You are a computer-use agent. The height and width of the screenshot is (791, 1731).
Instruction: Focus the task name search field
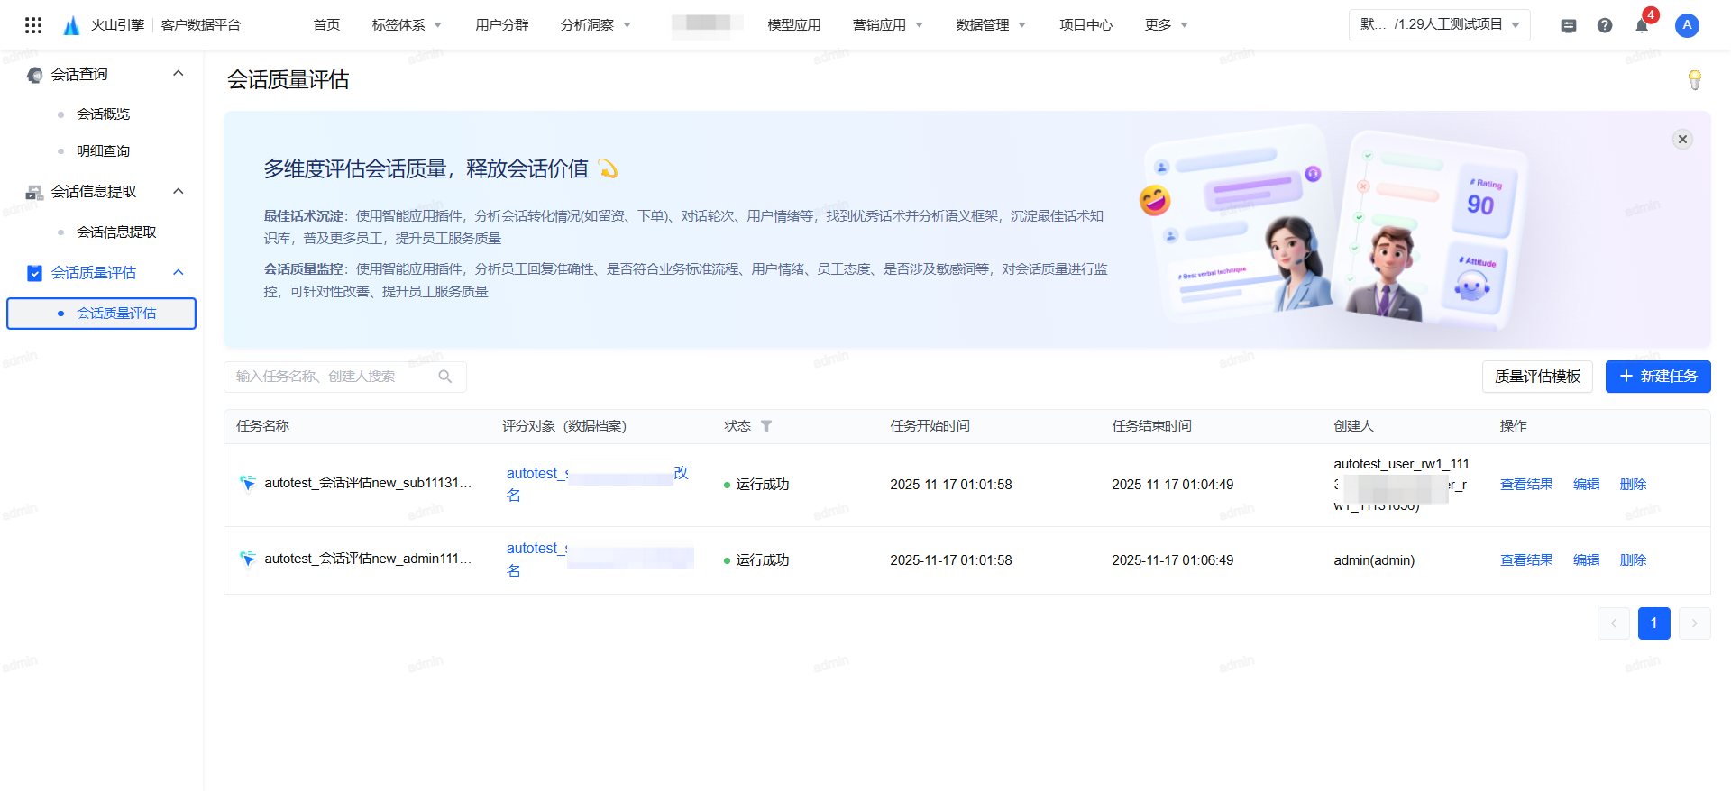[x=334, y=377]
